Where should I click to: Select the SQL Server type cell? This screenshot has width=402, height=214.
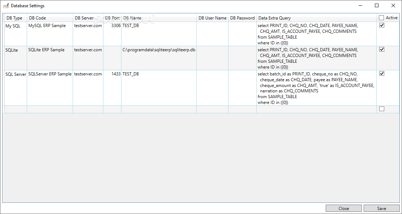16,88
